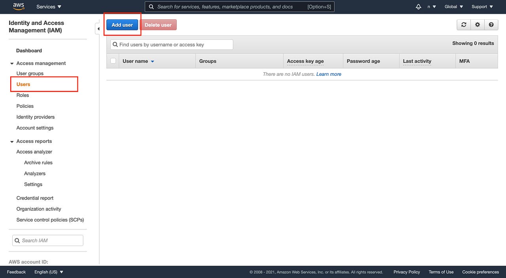Image resolution: width=506 pixels, height=278 pixels.
Task: Open the Policies page
Action: point(25,106)
